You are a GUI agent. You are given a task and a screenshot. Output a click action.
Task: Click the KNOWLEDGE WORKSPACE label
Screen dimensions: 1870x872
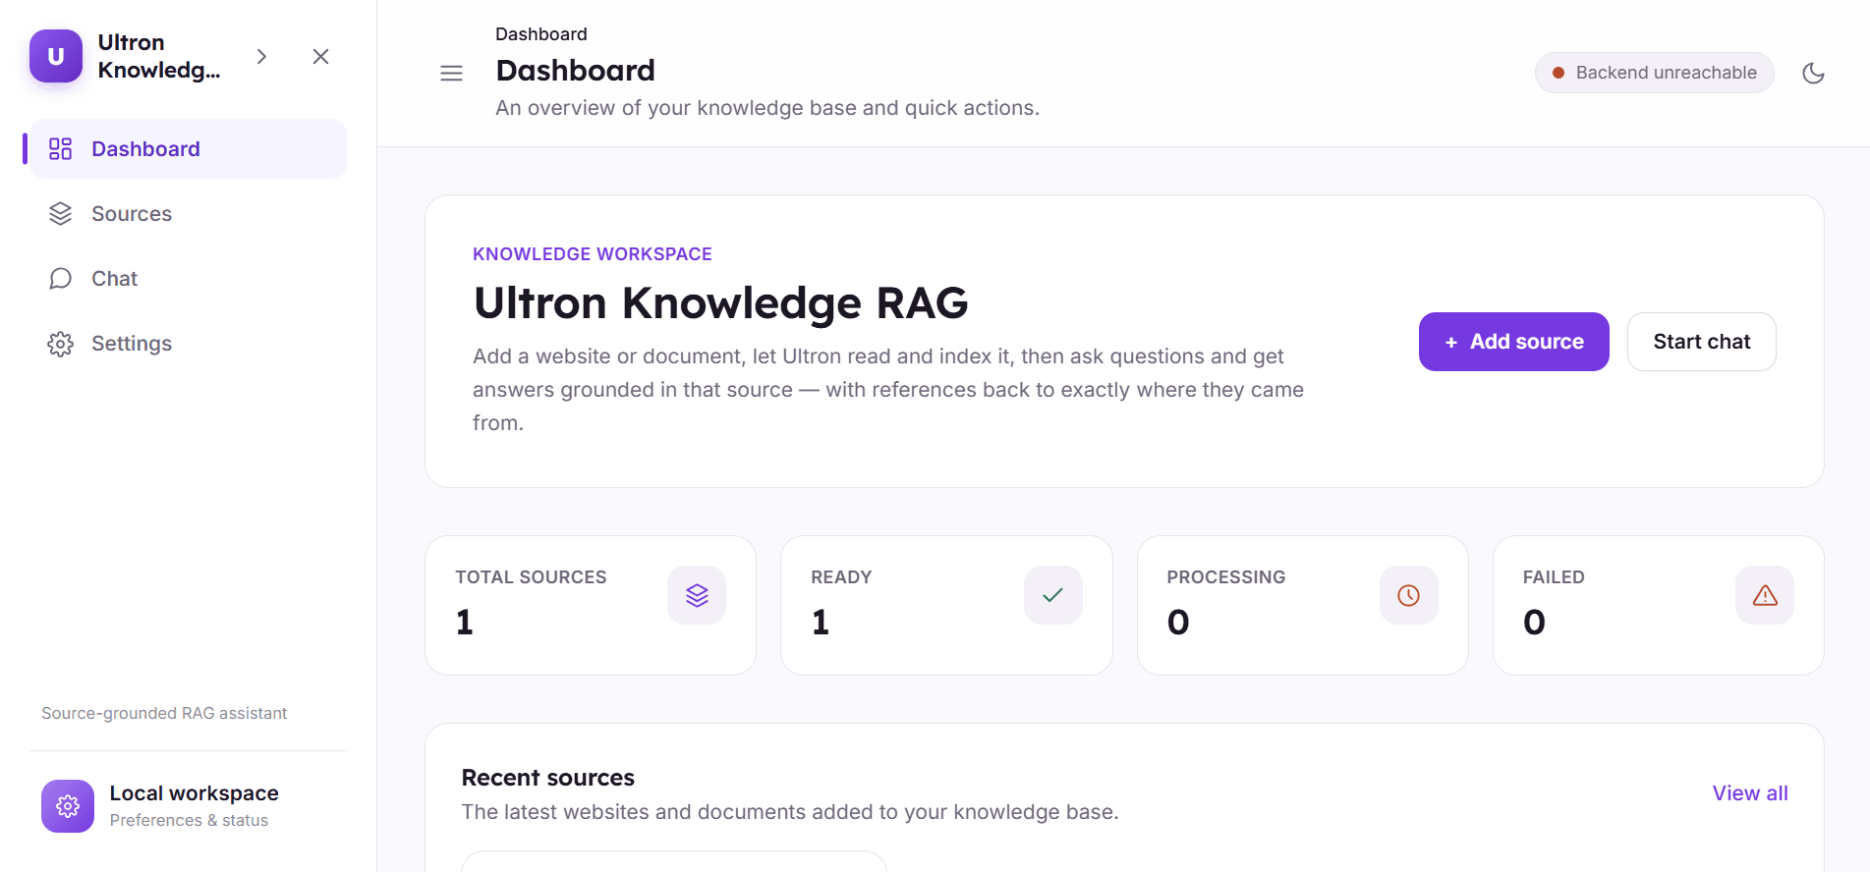(x=593, y=254)
